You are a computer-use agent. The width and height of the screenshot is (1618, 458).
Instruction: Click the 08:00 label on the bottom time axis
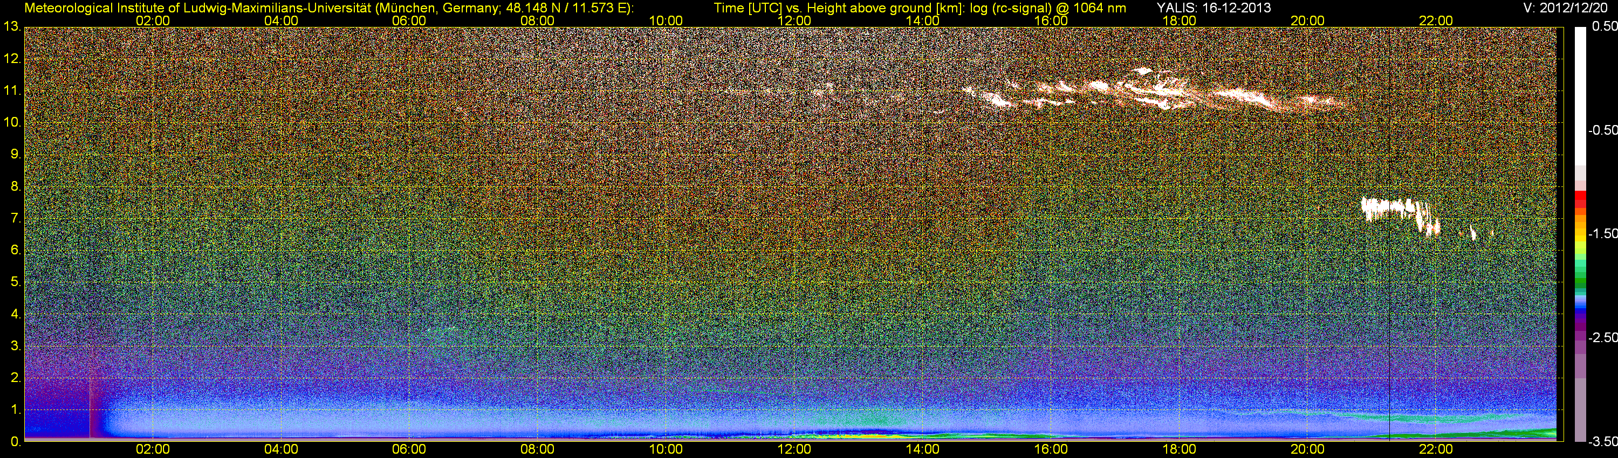click(538, 450)
